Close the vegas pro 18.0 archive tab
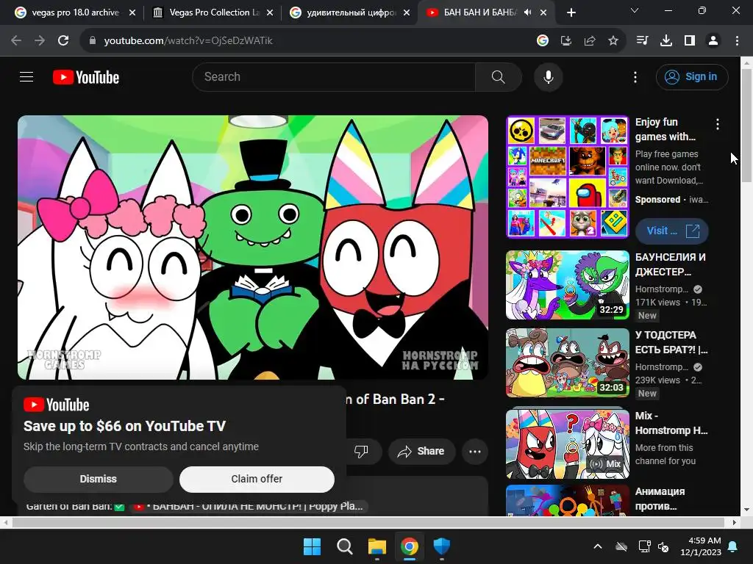The width and height of the screenshot is (753, 564). pyautogui.click(x=132, y=12)
